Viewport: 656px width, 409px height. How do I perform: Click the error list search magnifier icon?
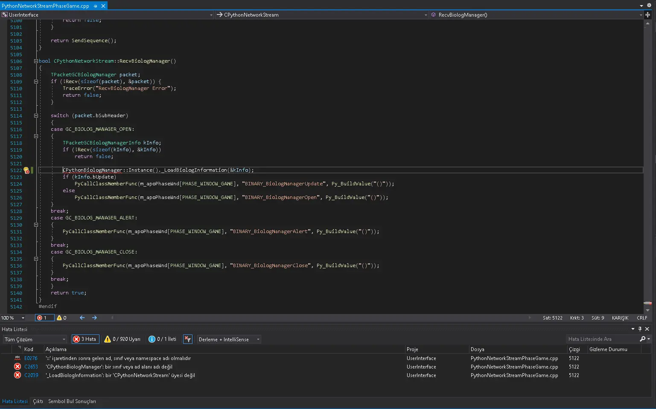coord(642,339)
